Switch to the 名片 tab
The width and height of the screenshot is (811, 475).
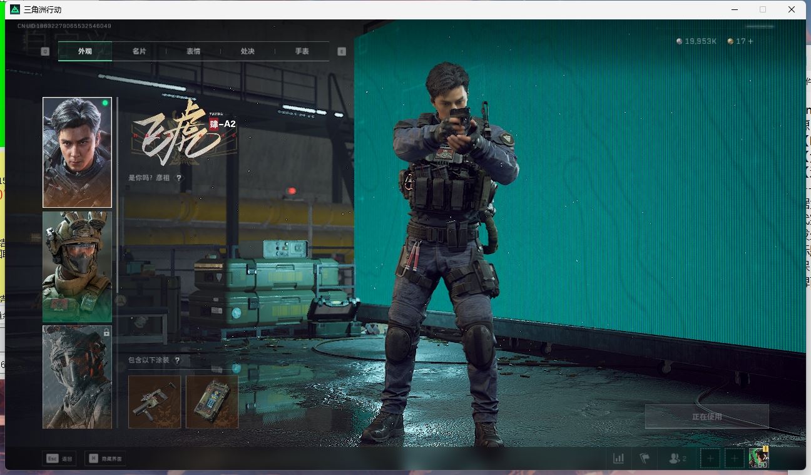[x=139, y=51]
